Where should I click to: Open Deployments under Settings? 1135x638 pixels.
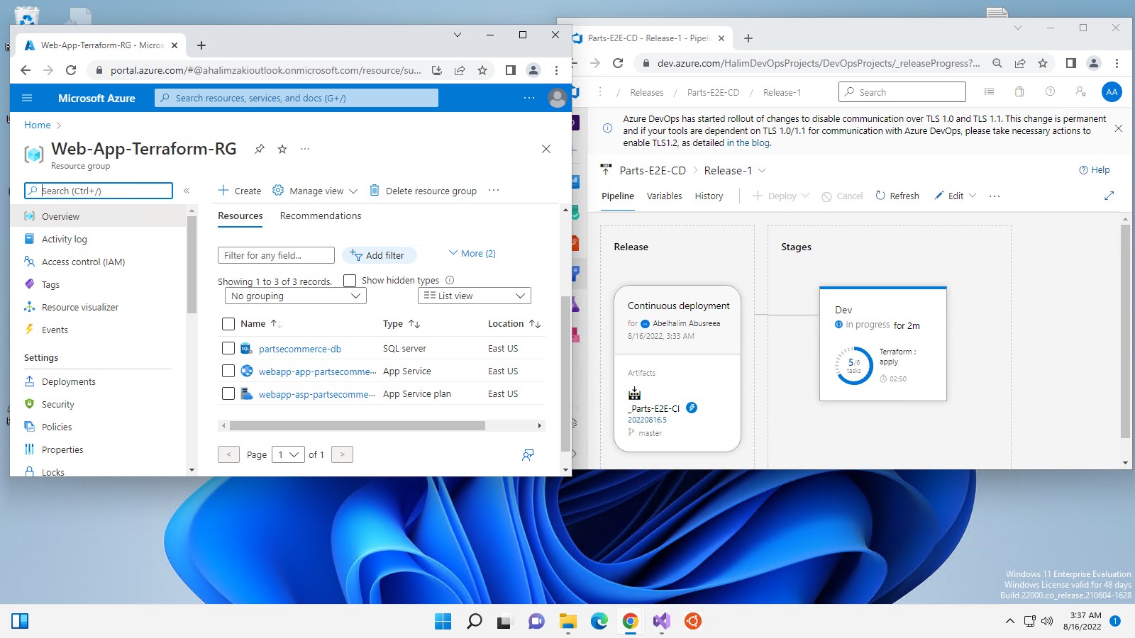(x=68, y=381)
